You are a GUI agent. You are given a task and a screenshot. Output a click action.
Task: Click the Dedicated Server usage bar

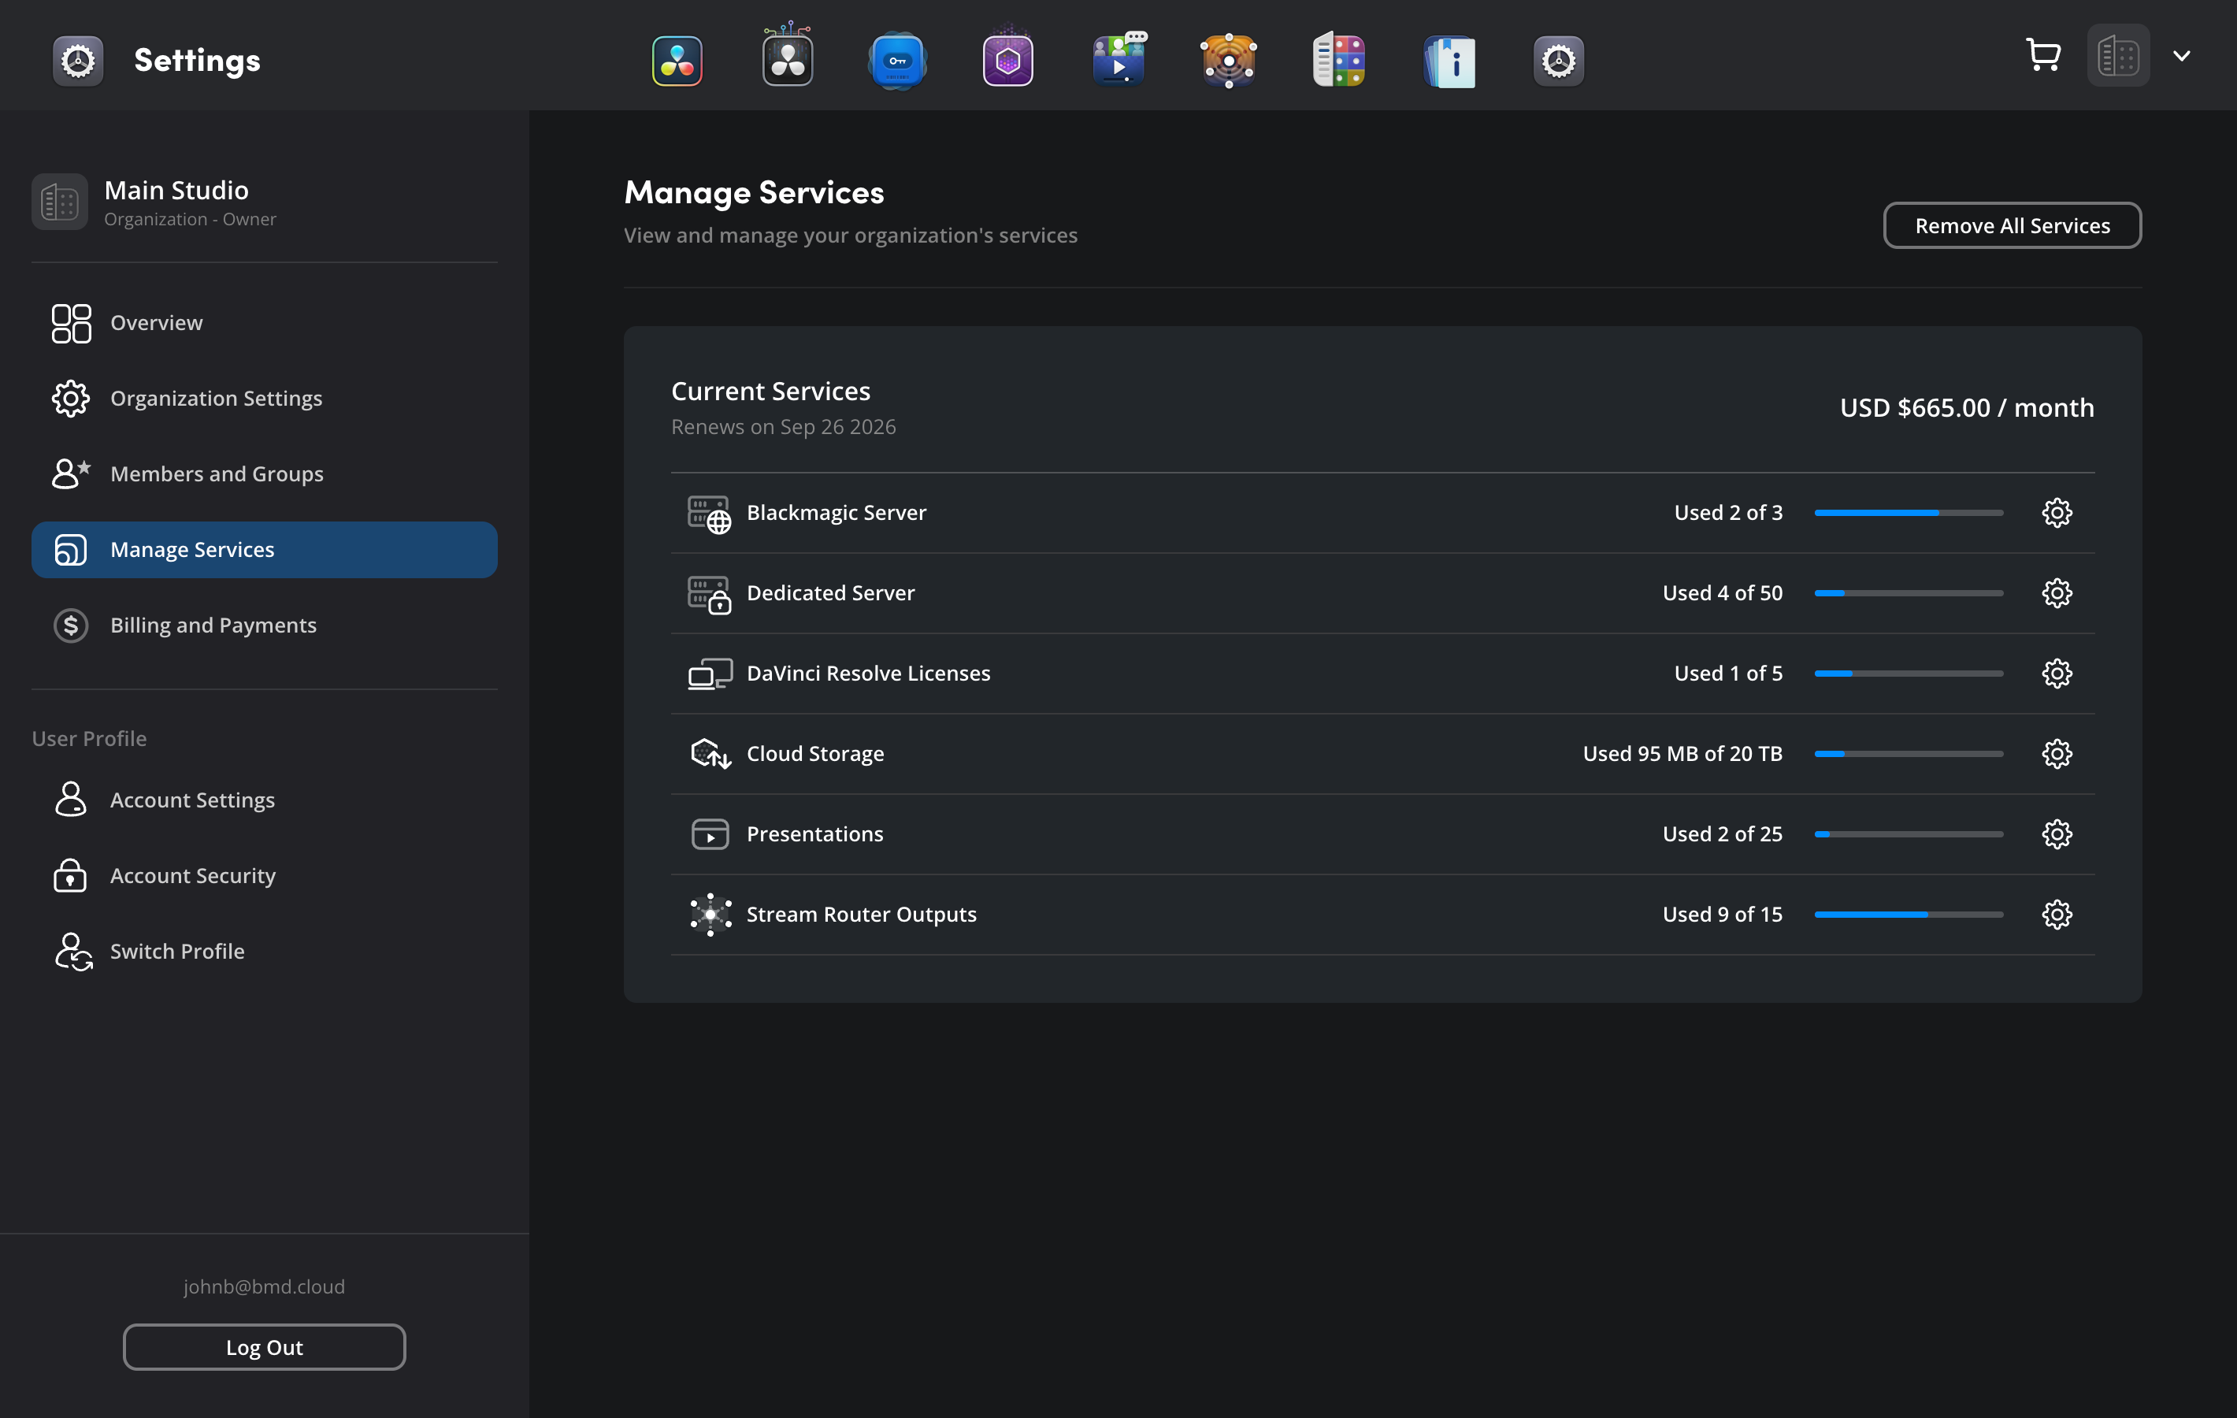coord(1908,593)
